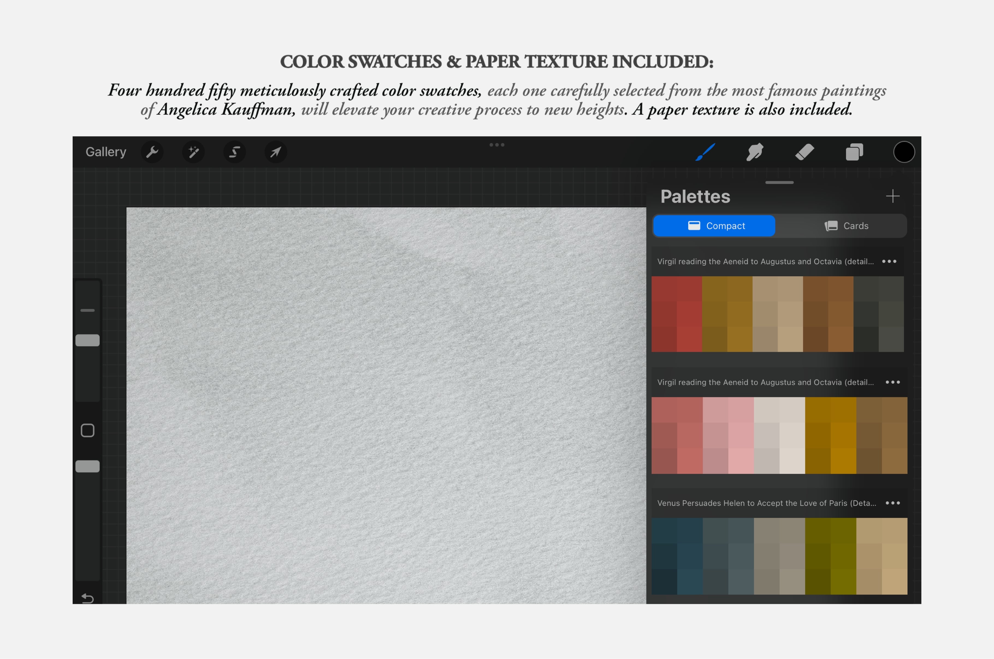Return to Gallery
The image size is (994, 659).
click(106, 152)
